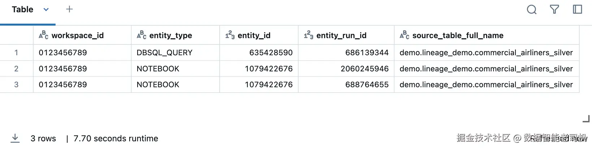Click the string type icon beside source_table_full_name
This screenshot has width=592, height=148.
404,35
